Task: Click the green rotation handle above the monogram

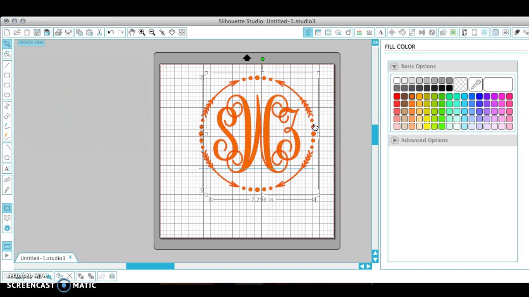Action: 262,59
